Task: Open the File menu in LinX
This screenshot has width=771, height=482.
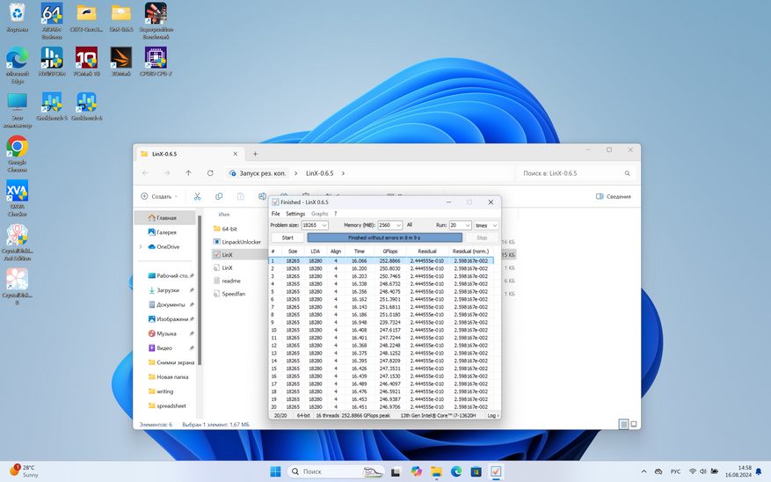Action: tap(275, 214)
